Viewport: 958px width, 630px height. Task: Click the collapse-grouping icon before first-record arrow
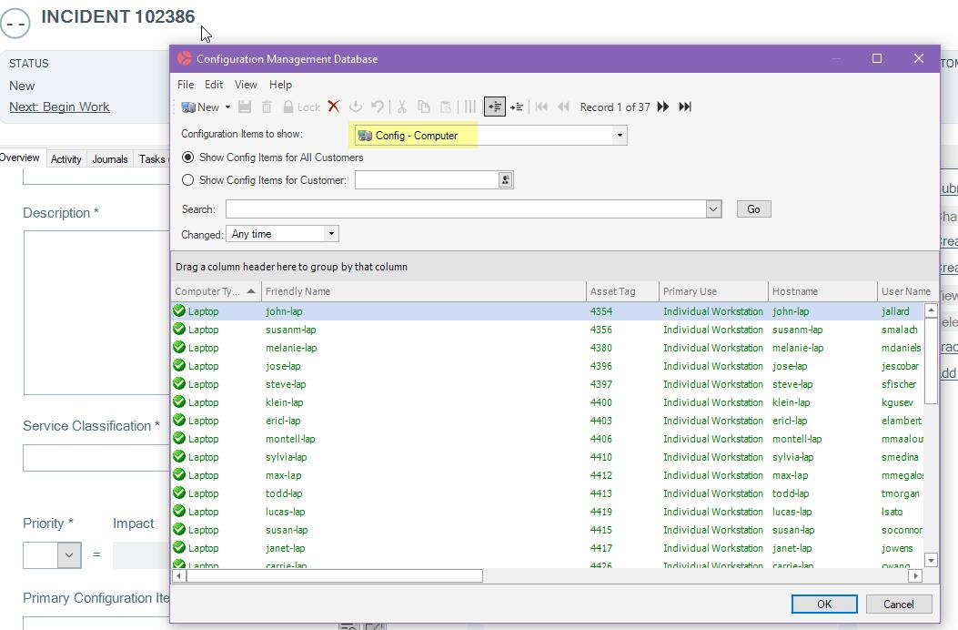pos(517,107)
